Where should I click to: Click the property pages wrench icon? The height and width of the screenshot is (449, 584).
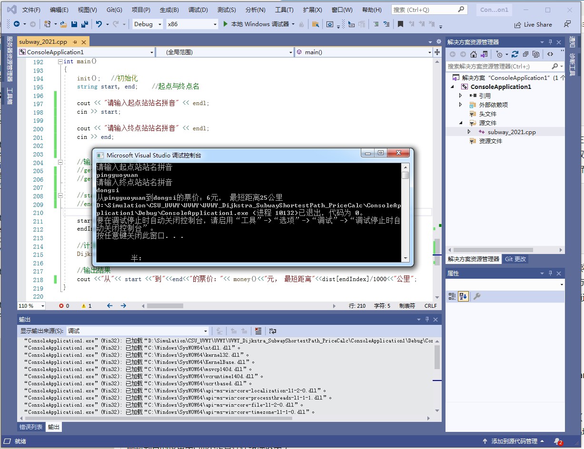pyautogui.click(x=476, y=296)
